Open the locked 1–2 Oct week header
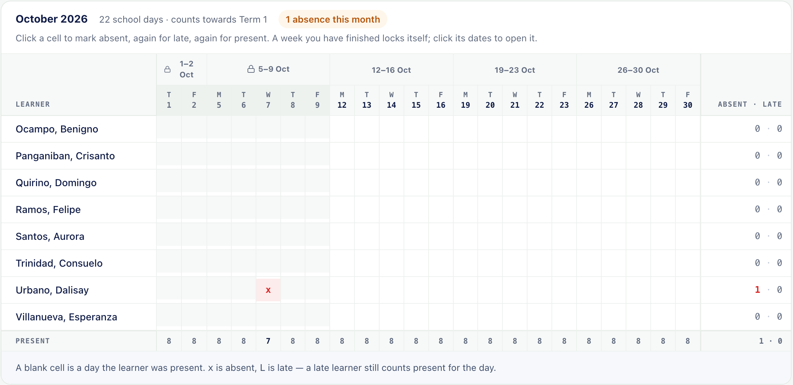Screen dimensions: 793x385 tap(181, 69)
